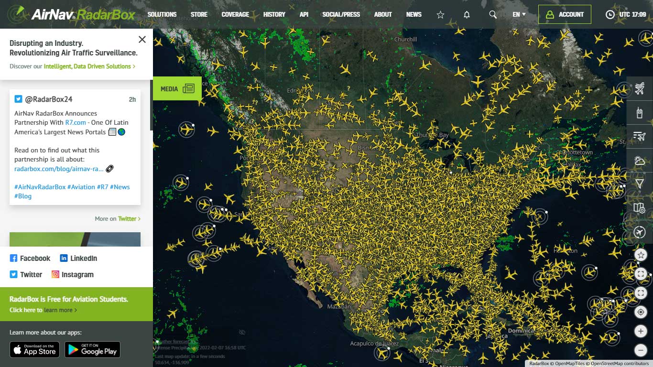The height and width of the screenshot is (367, 653).
Task: Open the LinkedIn social link
Action: 78,258
